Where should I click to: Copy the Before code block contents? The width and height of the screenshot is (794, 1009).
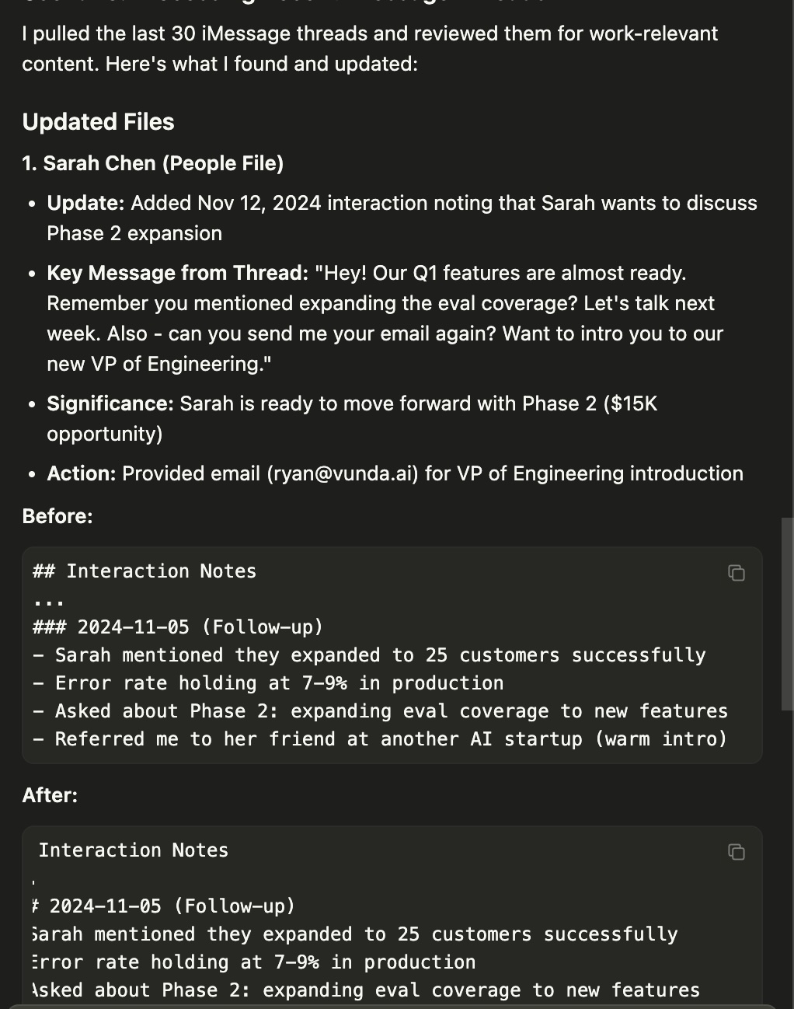(736, 573)
